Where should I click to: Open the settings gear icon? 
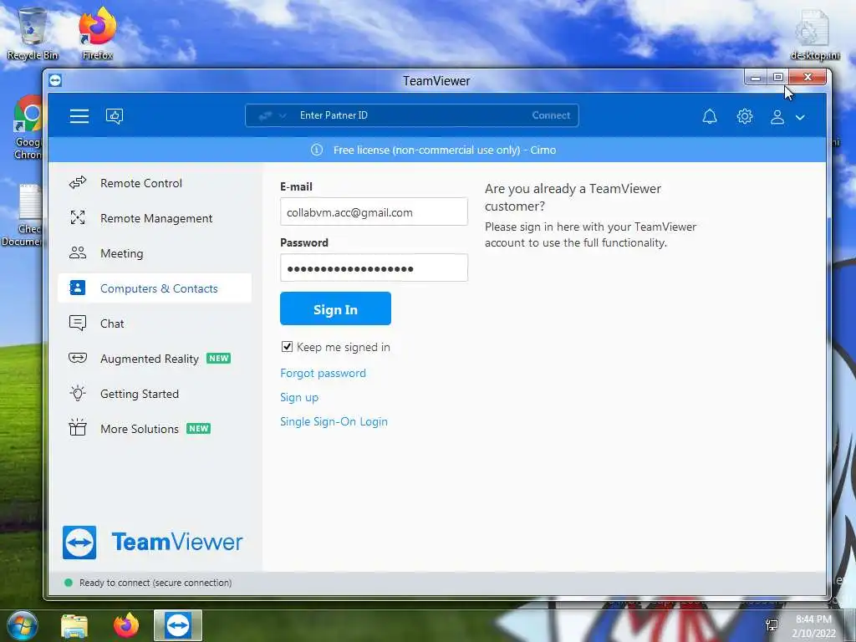point(744,116)
